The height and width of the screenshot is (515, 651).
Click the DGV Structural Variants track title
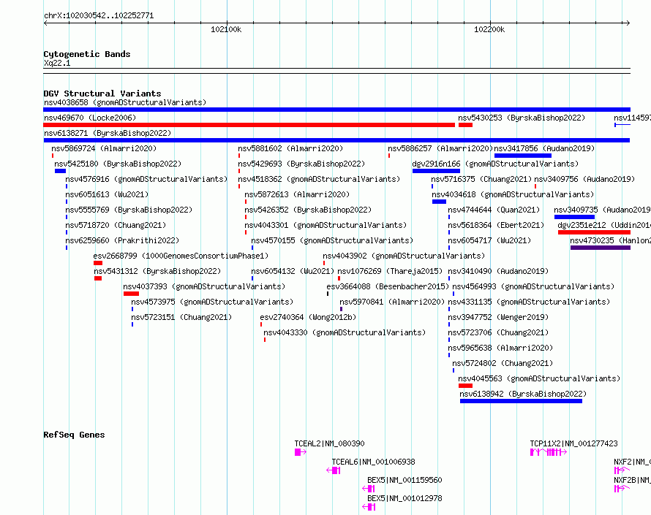pos(102,94)
